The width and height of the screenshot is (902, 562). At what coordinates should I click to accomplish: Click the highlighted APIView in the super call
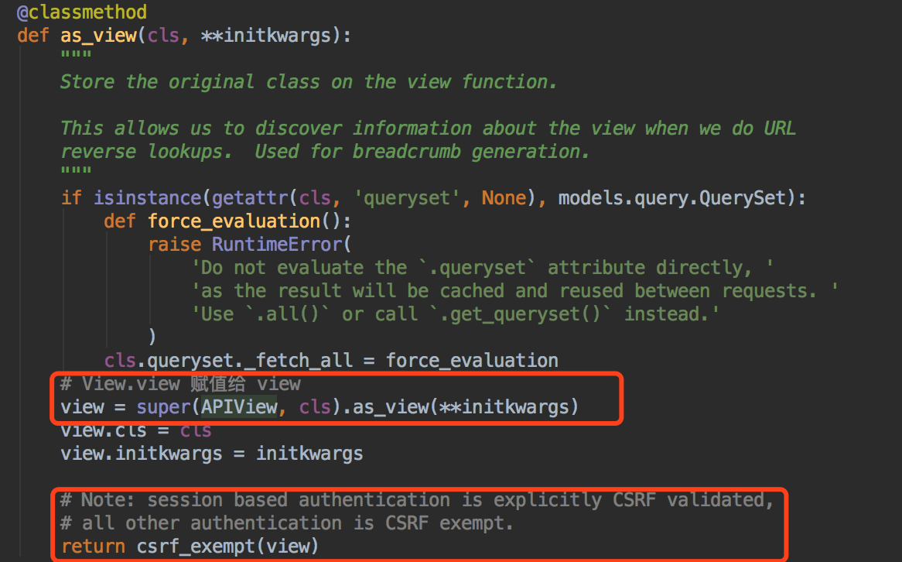pyautogui.click(x=239, y=407)
